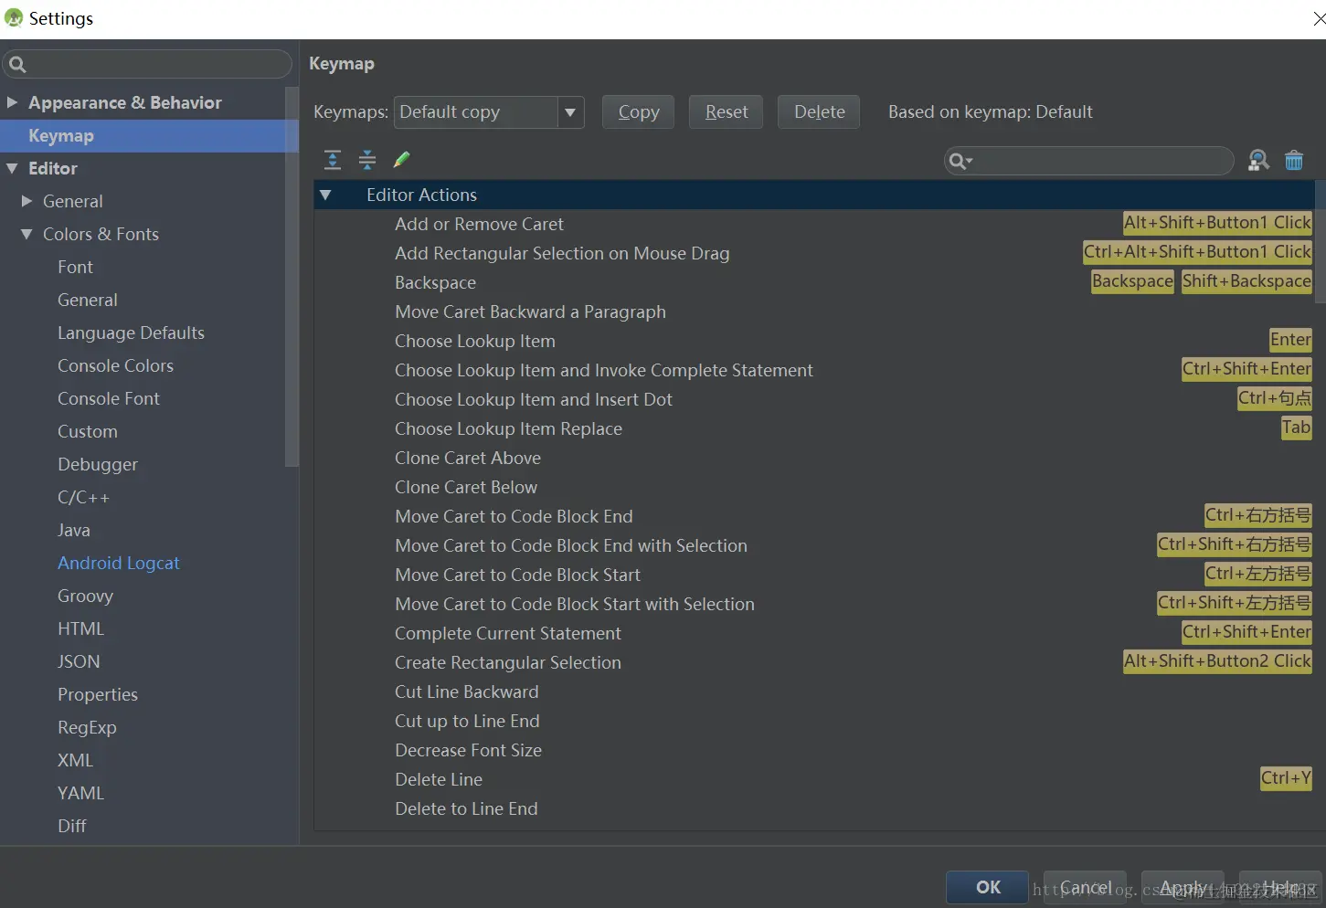Click the Apply button

pos(1183,887)
